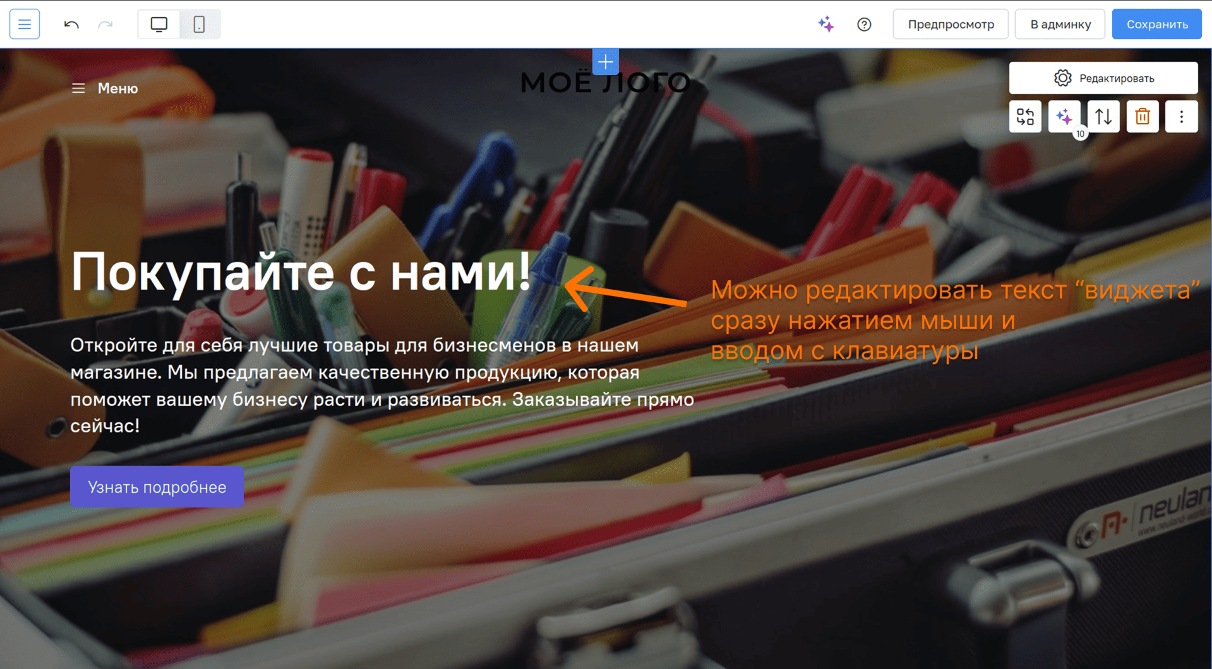Open the help question mark icon
Screen dimensions: 1212x669
(864, 24)
